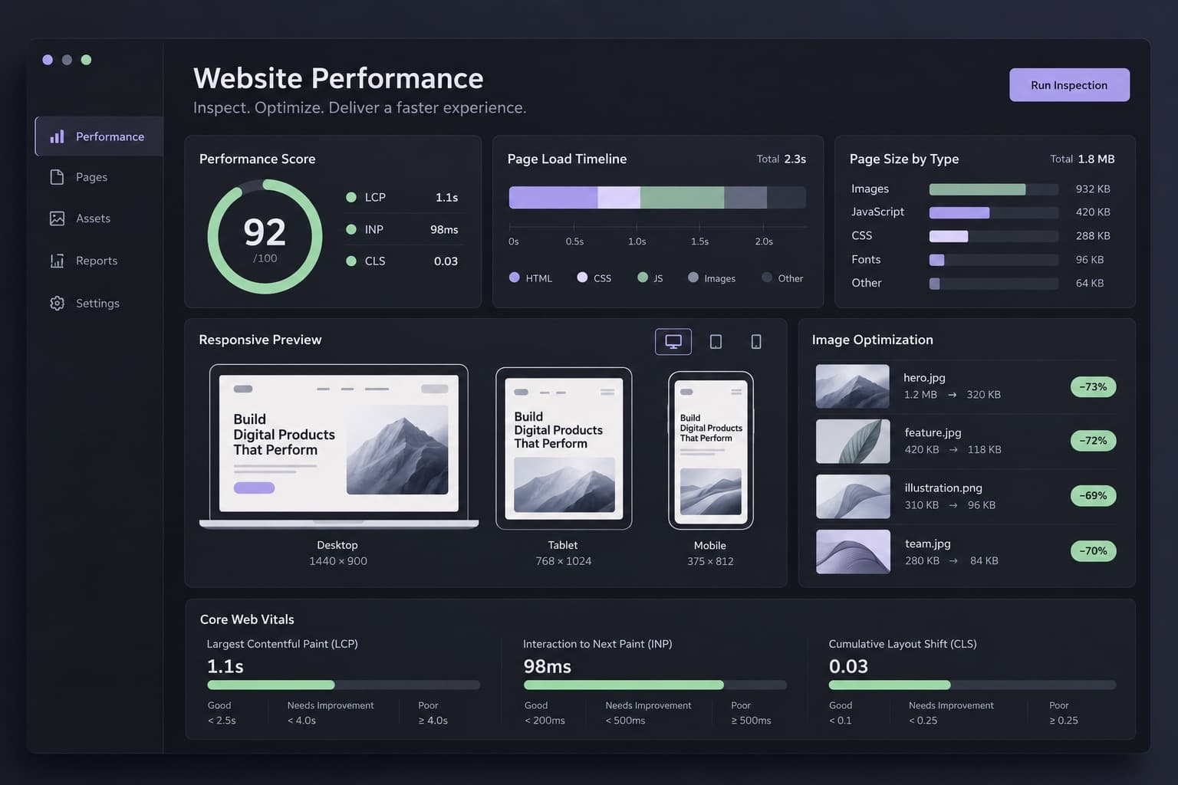Open the Pages sidebar item

(99, 177)
